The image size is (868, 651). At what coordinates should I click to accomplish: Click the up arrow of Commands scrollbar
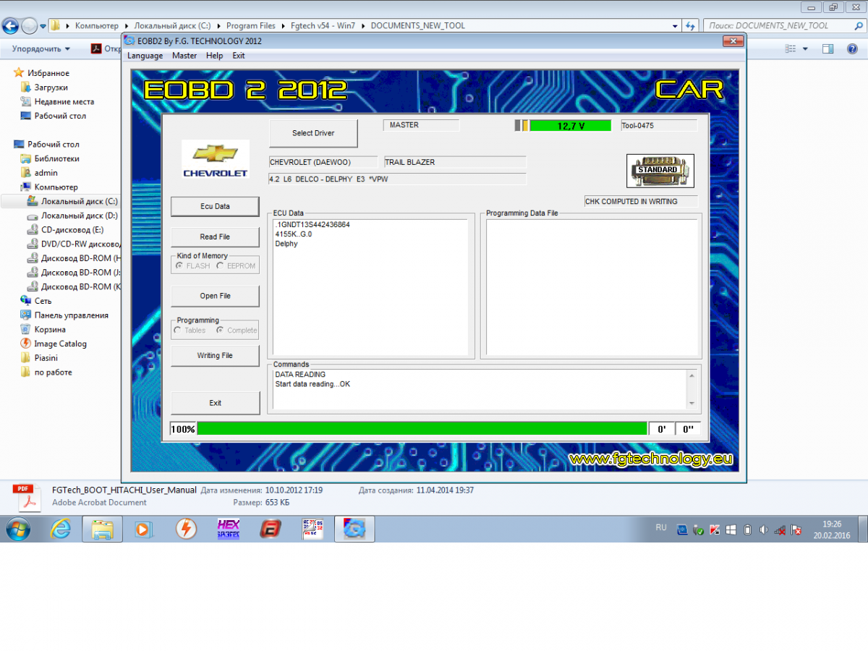[x=692, y=375]
